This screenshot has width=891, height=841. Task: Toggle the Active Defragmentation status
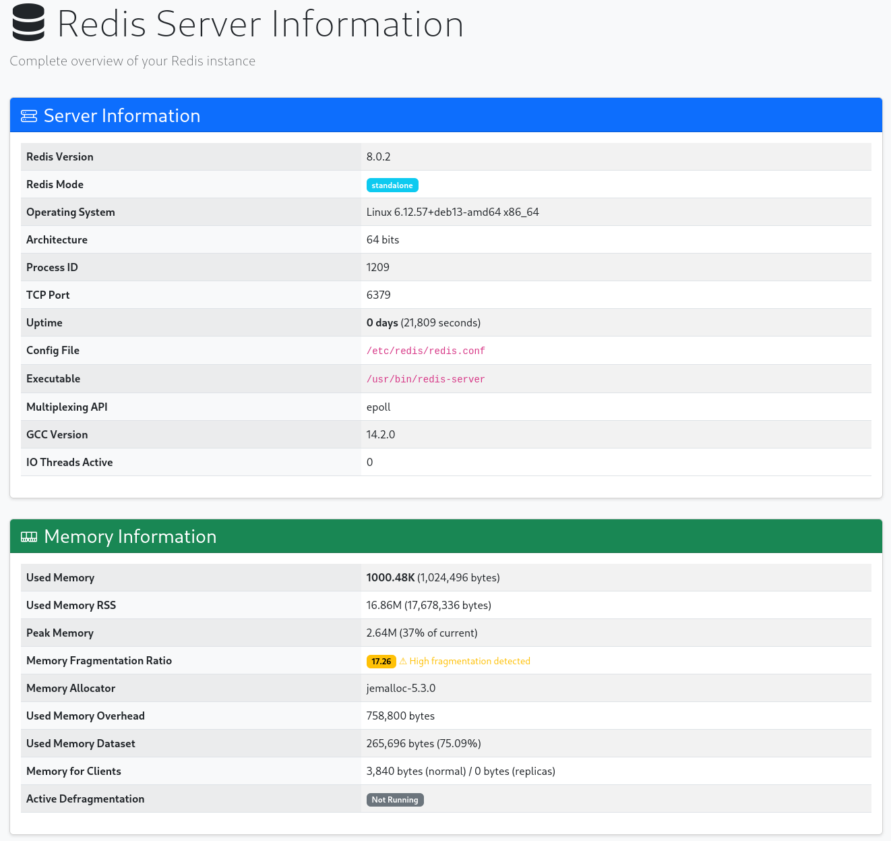click(395, 799)
